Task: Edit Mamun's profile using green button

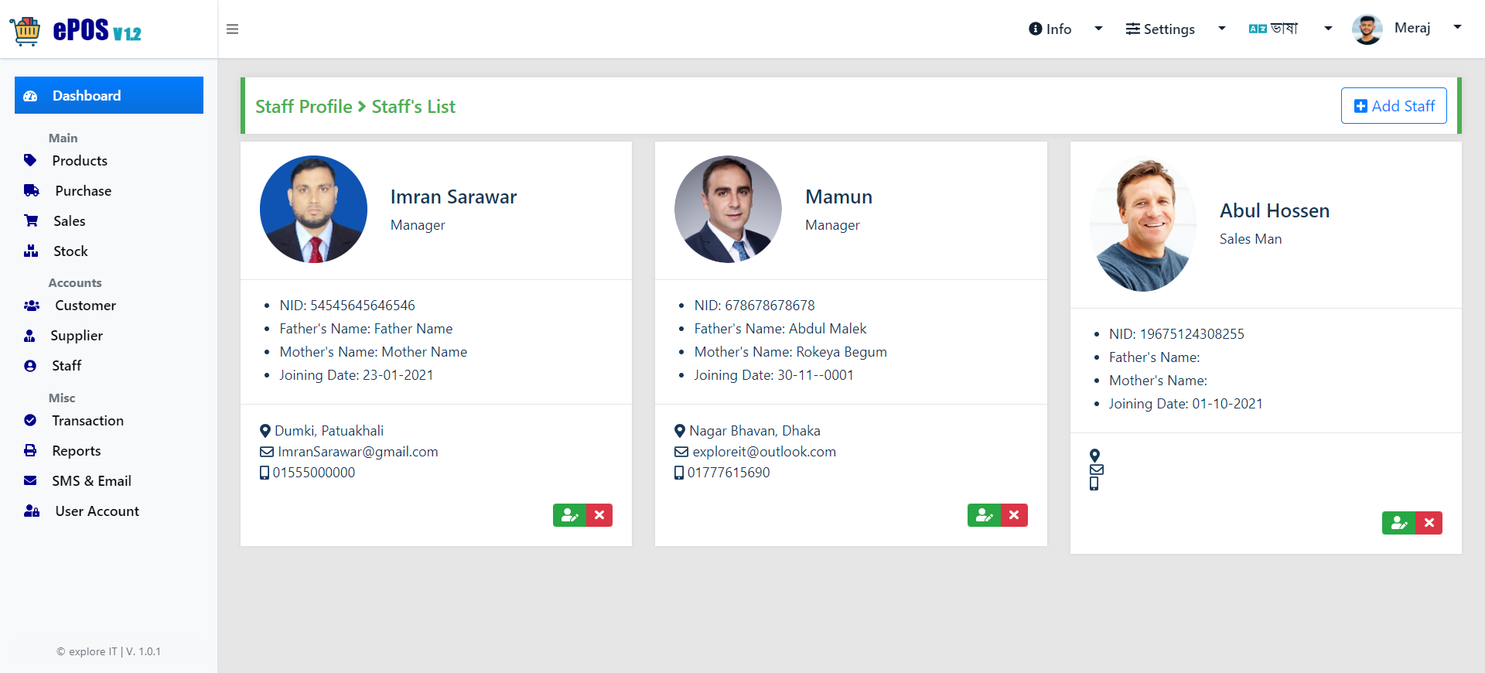Action: coord(984,515)
